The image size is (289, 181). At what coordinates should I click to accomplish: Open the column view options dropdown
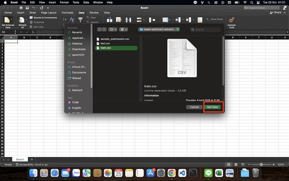tap(113, 29)
